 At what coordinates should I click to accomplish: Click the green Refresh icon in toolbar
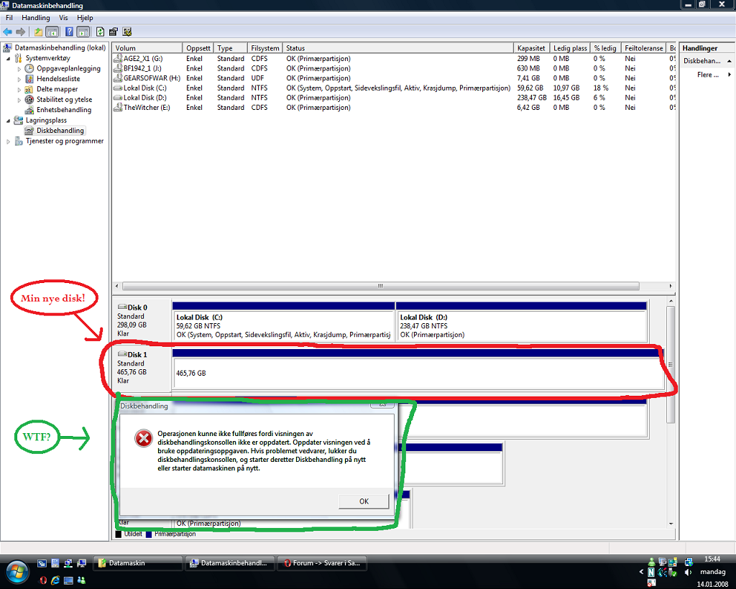click(x=100, y=32)
